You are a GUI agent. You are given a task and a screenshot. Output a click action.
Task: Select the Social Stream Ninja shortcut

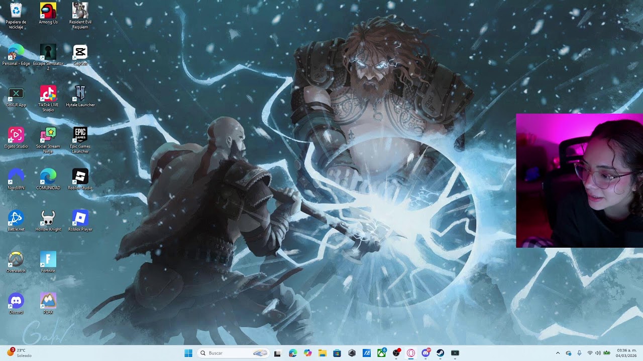(48, 140)
